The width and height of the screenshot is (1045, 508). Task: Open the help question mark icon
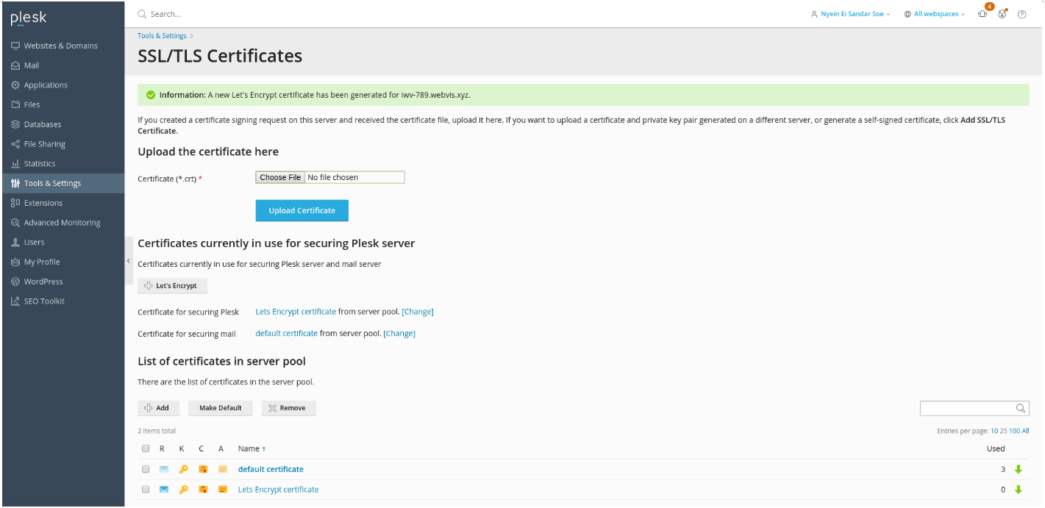pos(1021,14)
